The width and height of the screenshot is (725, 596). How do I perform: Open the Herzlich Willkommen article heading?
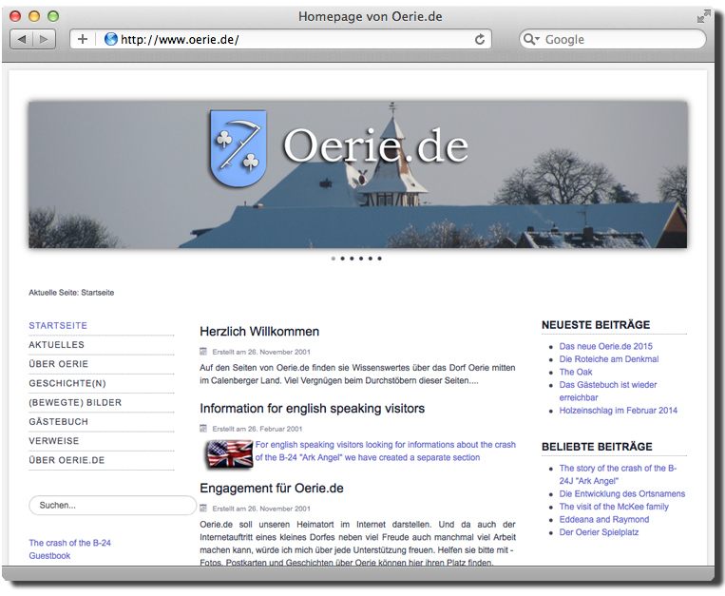pos(259,332)
